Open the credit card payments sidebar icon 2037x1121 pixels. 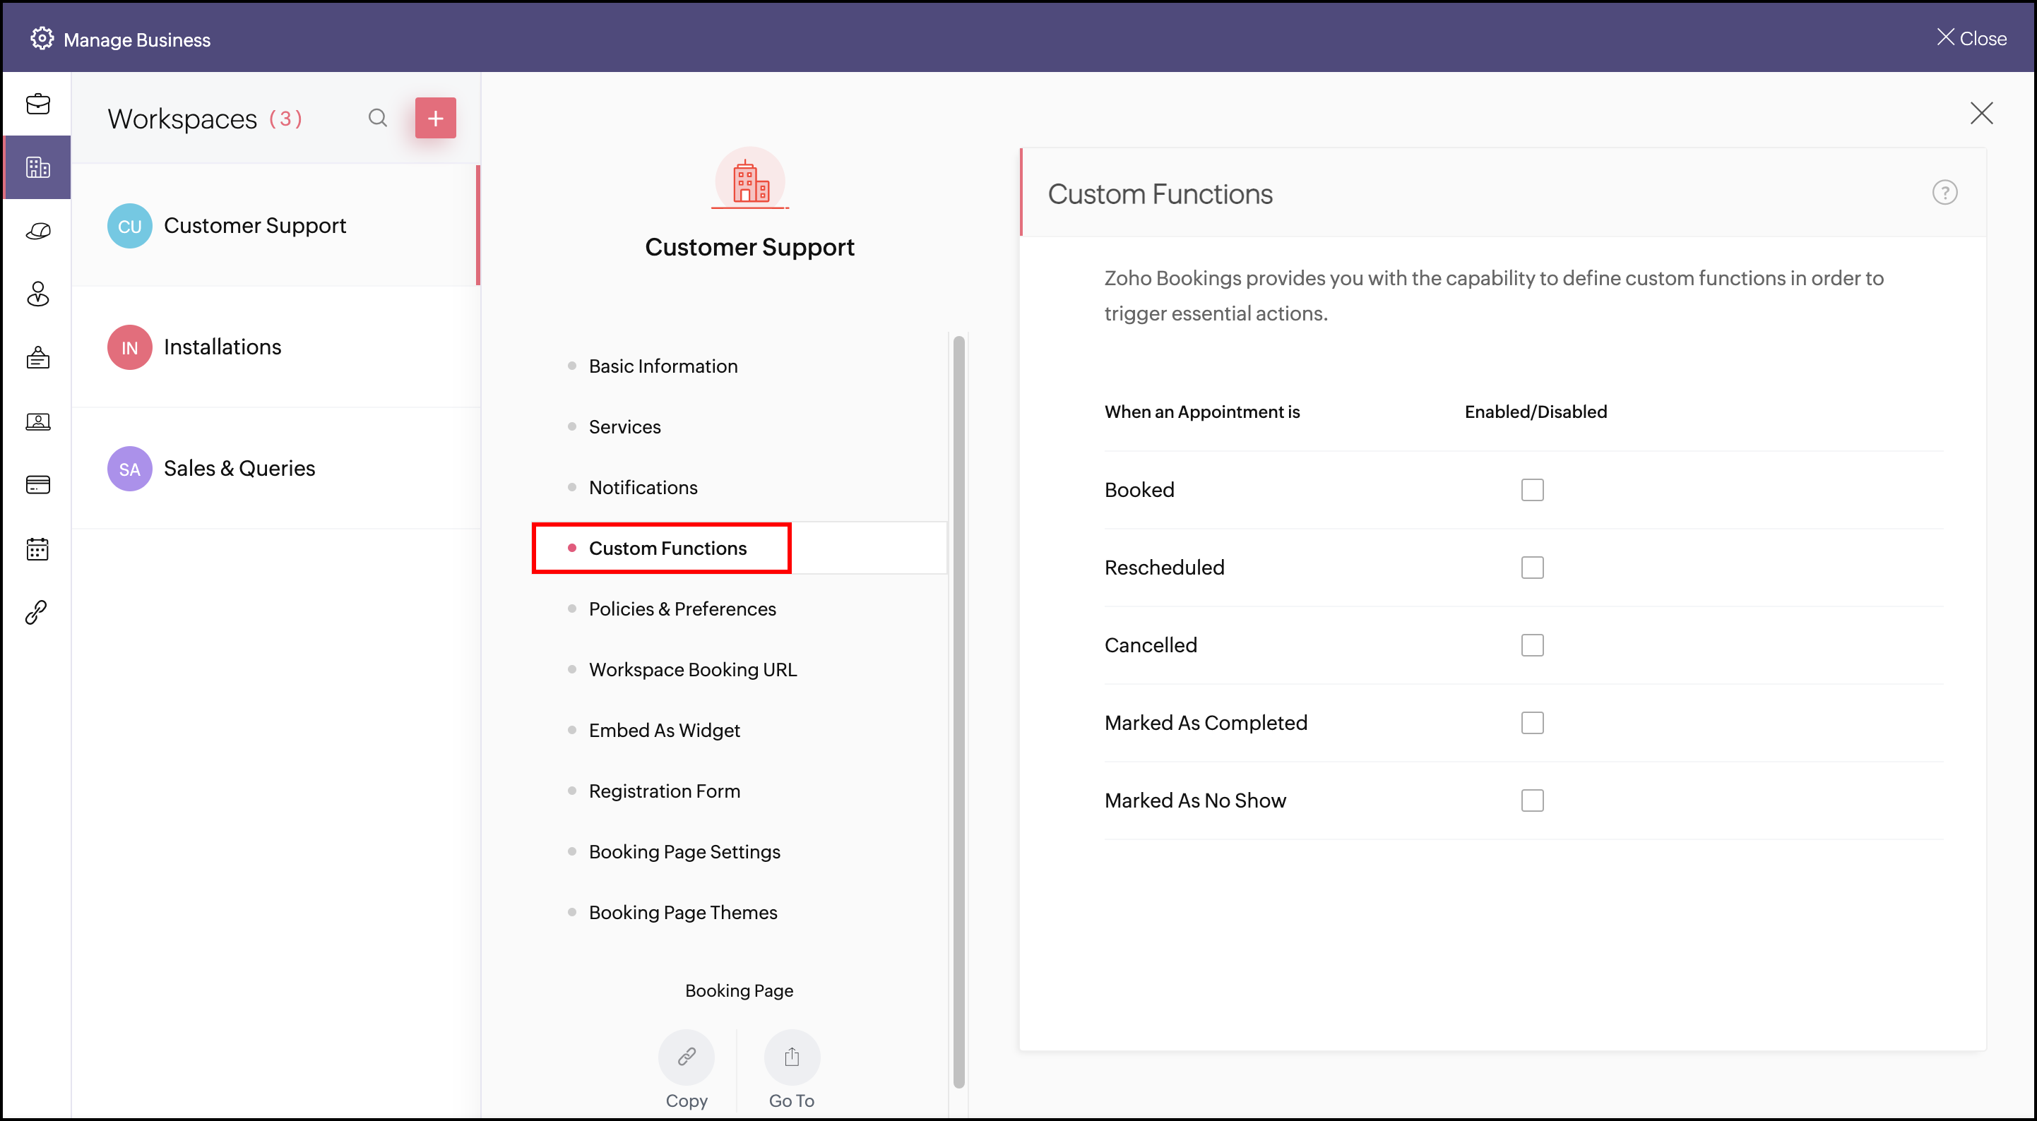(37, 484)
